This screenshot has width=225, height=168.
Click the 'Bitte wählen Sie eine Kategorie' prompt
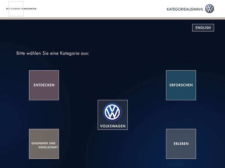coord(53,53)
